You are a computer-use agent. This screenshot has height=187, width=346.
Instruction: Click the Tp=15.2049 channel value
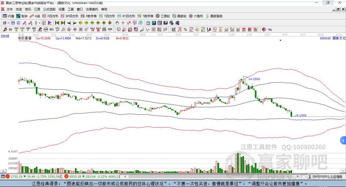pos(43,38)
